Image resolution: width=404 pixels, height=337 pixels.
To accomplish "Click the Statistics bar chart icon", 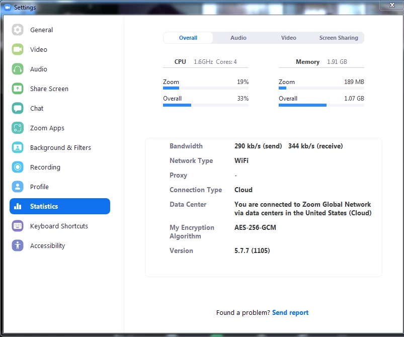I will point(18,206).
